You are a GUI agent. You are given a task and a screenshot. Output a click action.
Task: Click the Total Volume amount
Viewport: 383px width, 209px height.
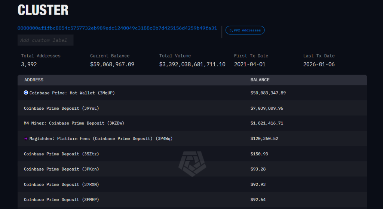tap(192, 64)
